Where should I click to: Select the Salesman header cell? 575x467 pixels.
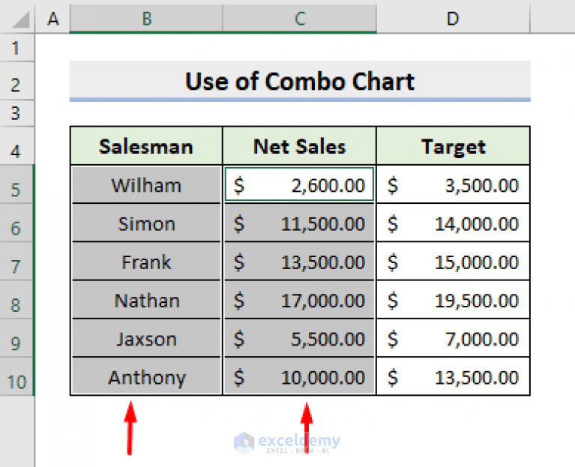[x=146, y=146]
